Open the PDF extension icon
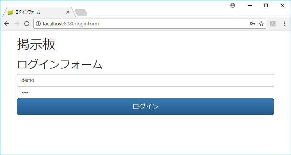 click(273, 24)
